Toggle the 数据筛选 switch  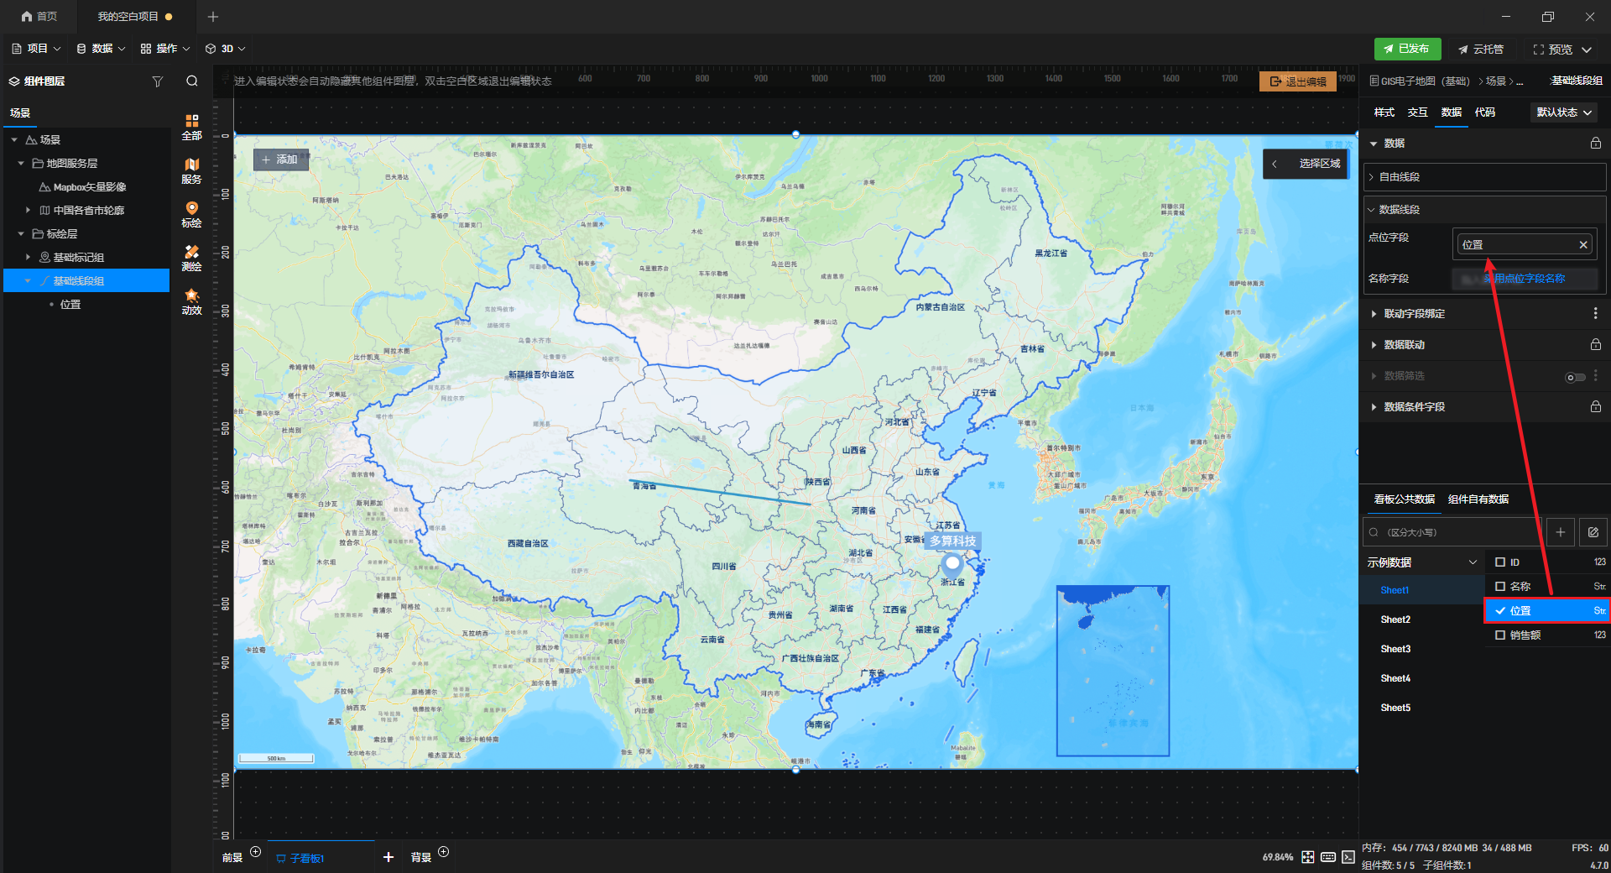(x=1575, y=377)
